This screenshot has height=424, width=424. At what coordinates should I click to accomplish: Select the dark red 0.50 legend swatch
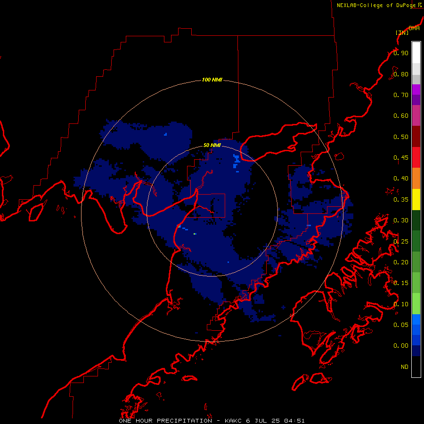point(416,137)
